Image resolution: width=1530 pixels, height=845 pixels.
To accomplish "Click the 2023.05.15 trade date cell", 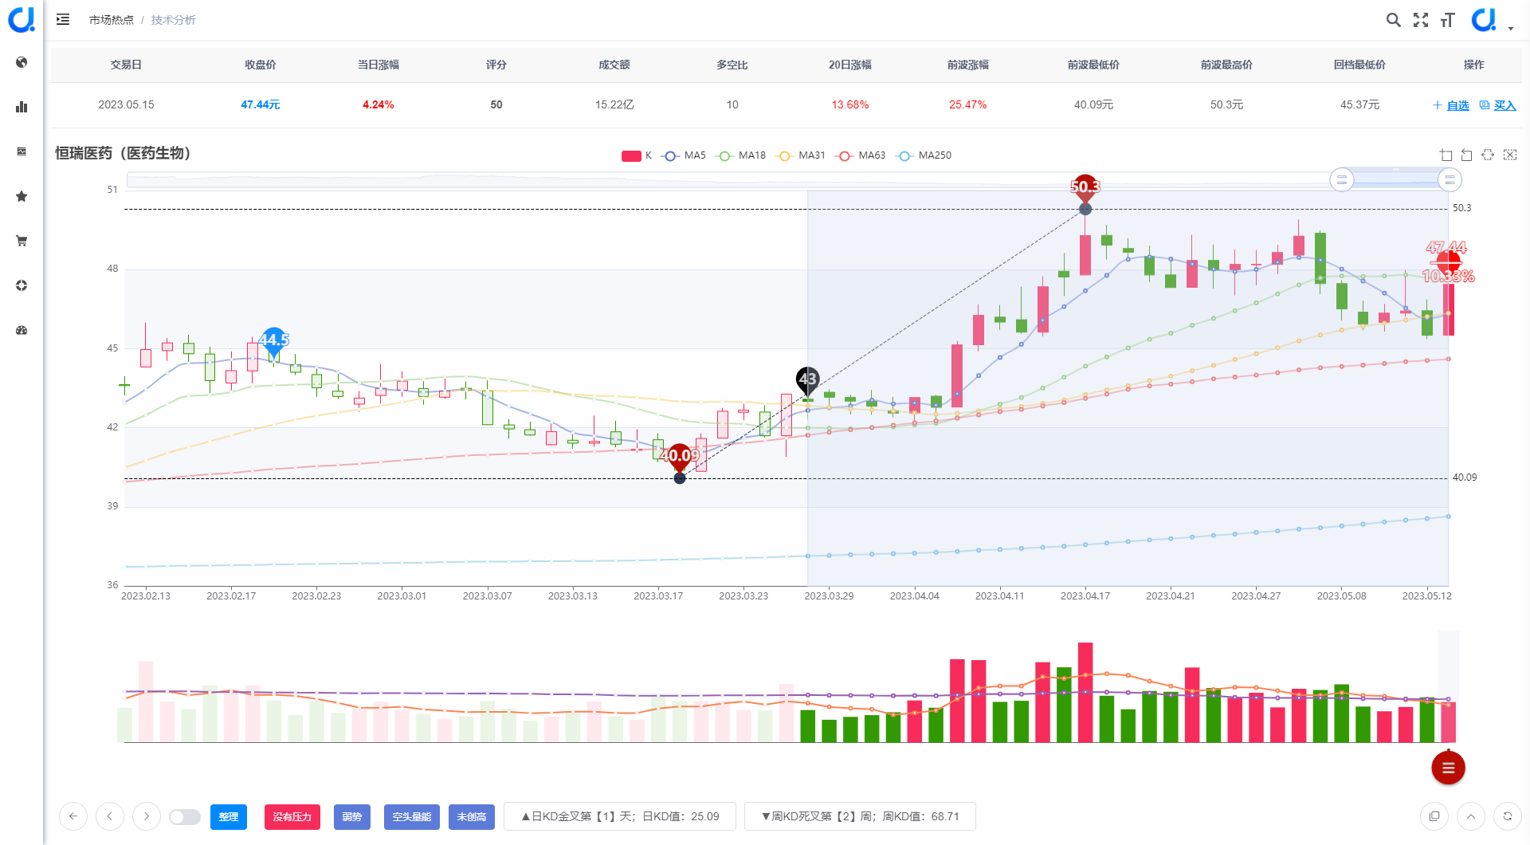I will pos(126,104).
